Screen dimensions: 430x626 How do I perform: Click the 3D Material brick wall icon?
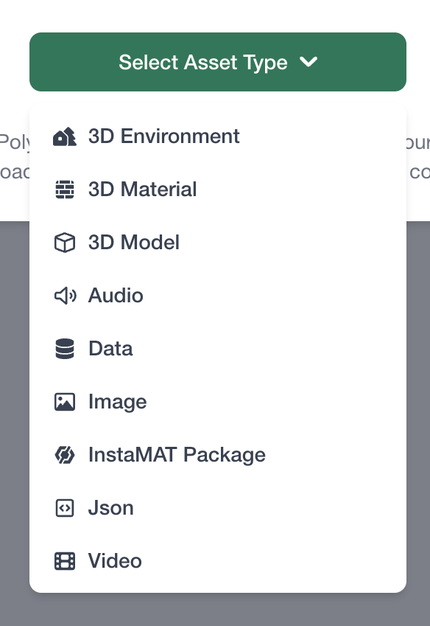pyautogui.click(x=65, y=189)
